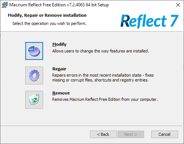Screen dimensions: 184x144
Task: Choose the Repair gear icon button
Action: tap(34, 76)
